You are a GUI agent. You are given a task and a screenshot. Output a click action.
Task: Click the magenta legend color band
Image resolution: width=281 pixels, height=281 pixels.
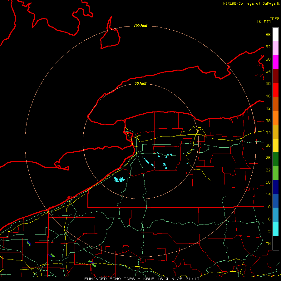pos(276,62)
